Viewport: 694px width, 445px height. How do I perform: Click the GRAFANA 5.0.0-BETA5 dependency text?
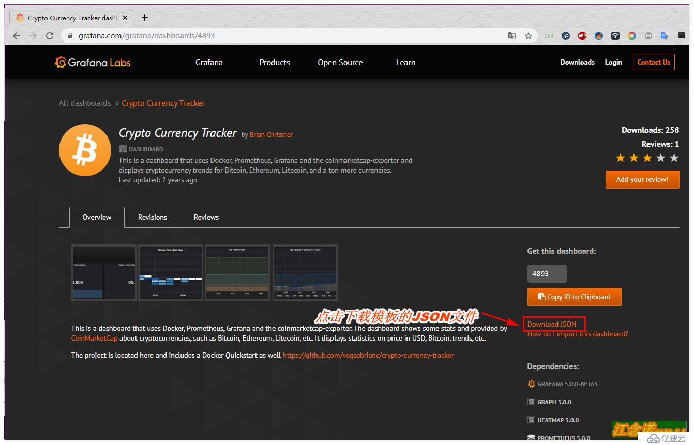tap(567, 384)
